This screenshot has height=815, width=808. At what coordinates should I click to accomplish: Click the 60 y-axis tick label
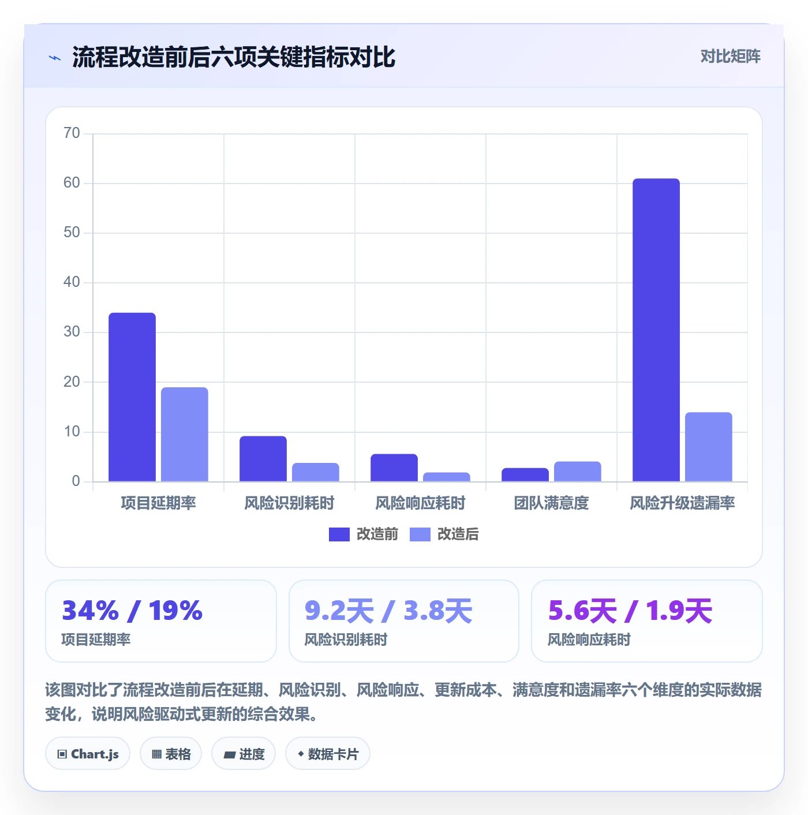coord(72,183)
